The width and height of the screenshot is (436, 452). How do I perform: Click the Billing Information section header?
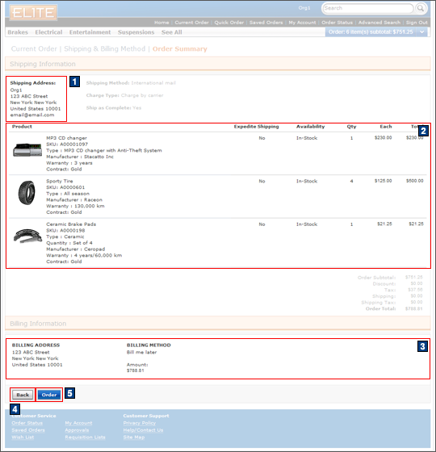[x=218, y=323]
